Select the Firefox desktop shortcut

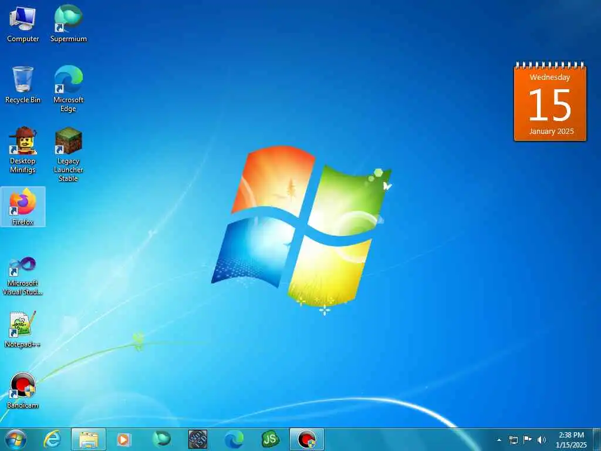tap(23, 207)
